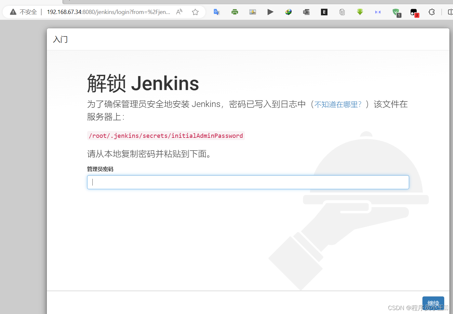Click the 不知道在哪里? help link
Viewport: 453px width, 314px height.
[338, 104]
